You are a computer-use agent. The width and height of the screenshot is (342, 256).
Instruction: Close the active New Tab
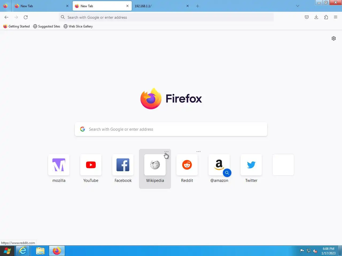(x=127, y=6)
